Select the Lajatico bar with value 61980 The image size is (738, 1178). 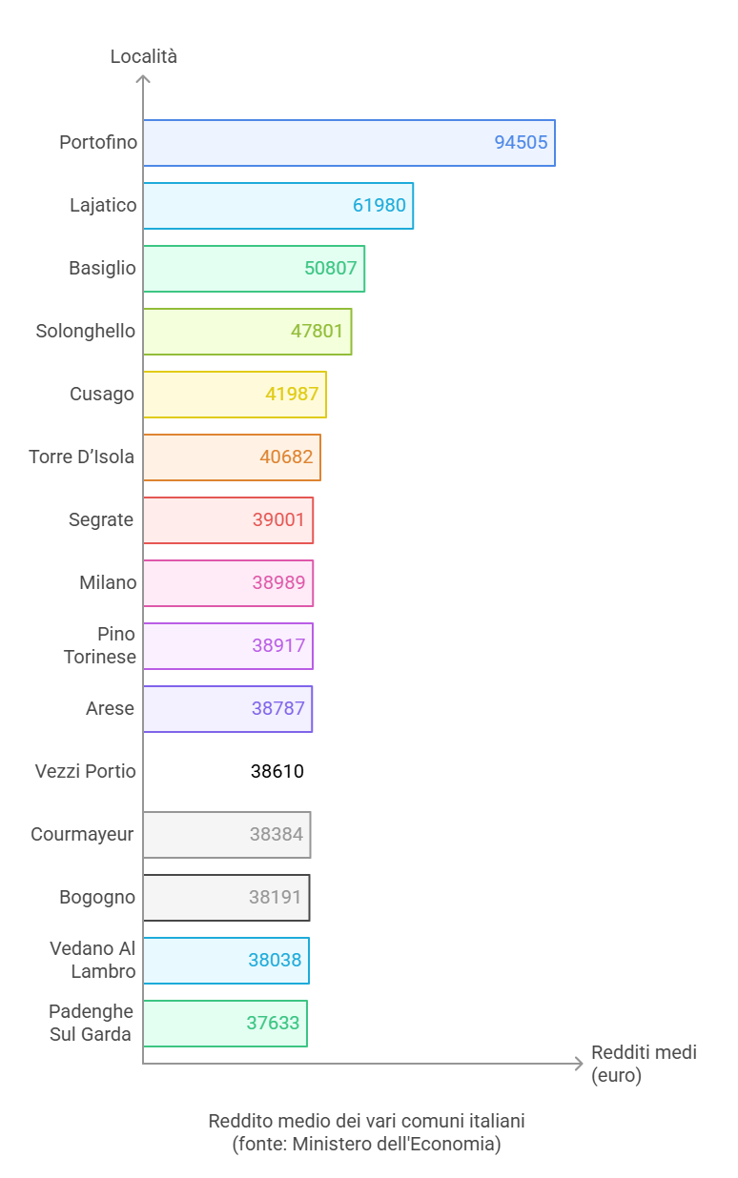(x=278, y=206)
